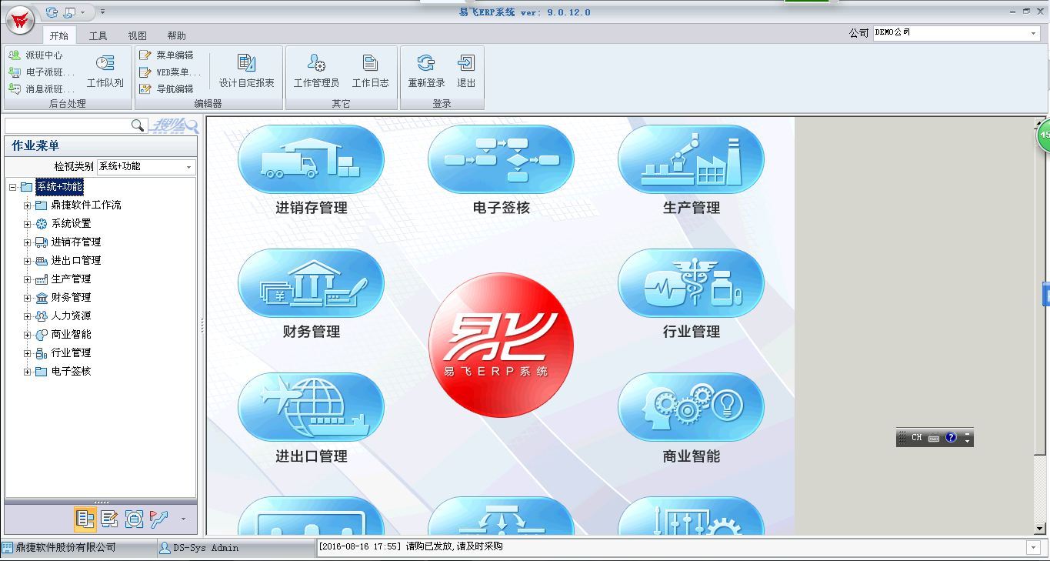Viewport: 1050px width, 561px height.
Task: Select the 电子签核 module icon
Action: tap(500, 159)
